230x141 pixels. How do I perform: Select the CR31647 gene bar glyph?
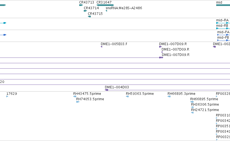click(105, 5)
